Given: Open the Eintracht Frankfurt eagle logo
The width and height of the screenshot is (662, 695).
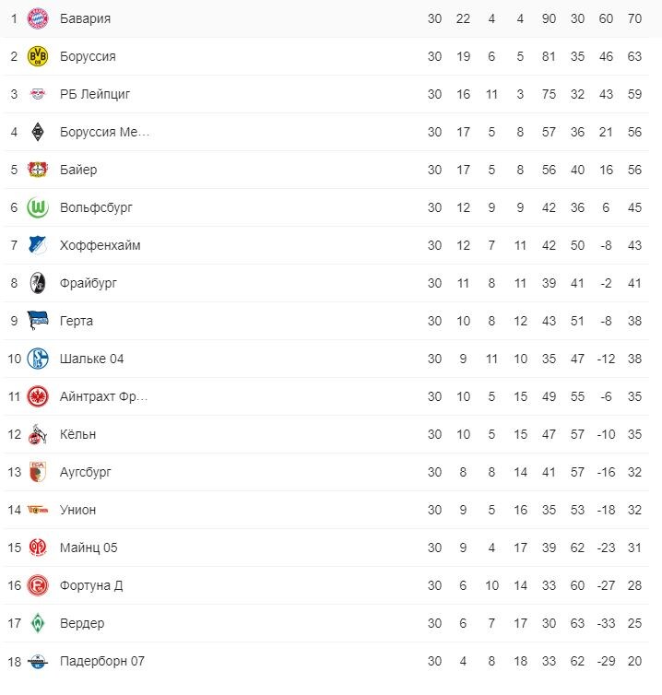Looking at the screenshot, I should 38,396.
